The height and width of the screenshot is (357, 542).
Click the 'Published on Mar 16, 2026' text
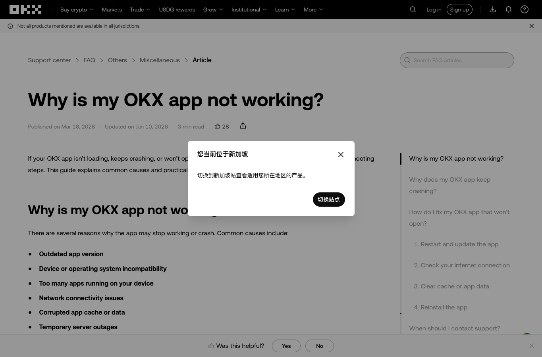[x=62, y=127]
